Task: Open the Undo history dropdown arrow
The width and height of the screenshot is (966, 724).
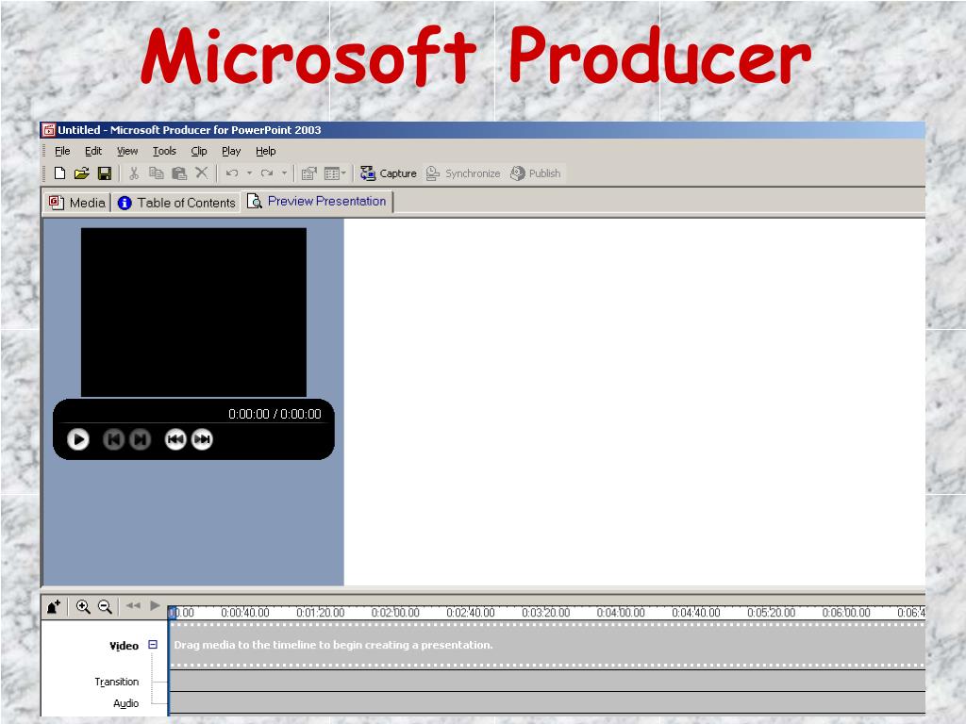Action: pos(249,173)
